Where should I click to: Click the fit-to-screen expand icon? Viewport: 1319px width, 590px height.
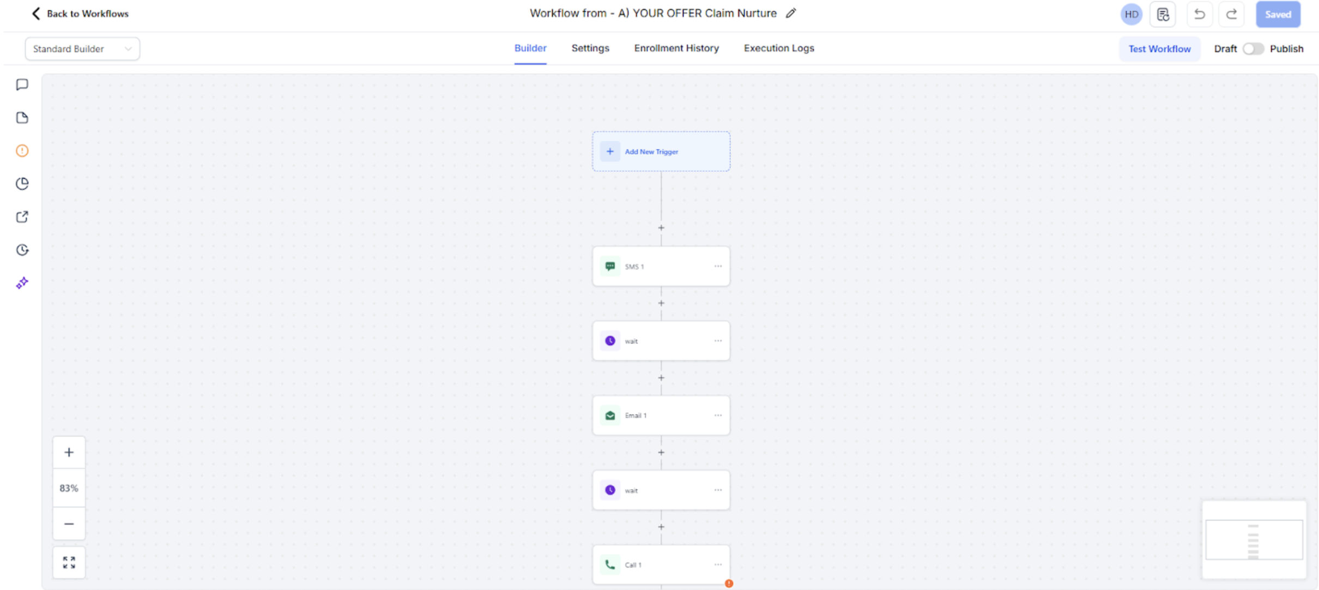click(x=69, y=562)
